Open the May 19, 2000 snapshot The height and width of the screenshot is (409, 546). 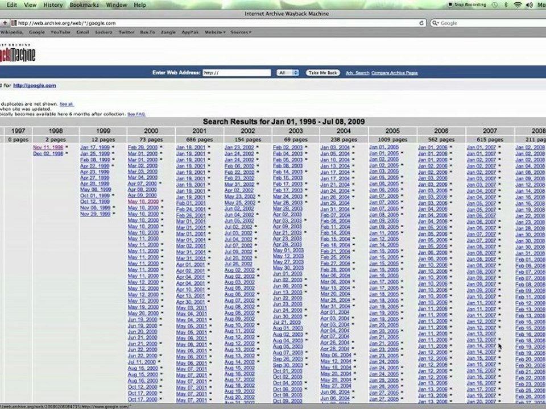click(143, 307)
